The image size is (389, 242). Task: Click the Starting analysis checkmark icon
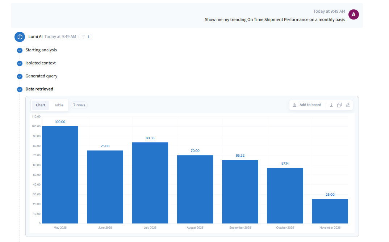(x=20, y=50)
